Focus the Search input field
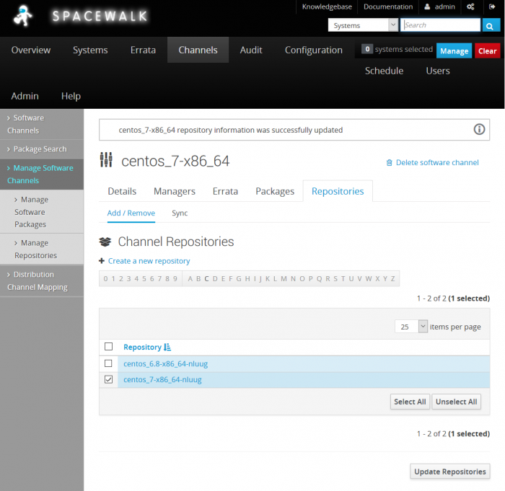The width and height of the screenshot is (505, 491). (x=440, y=25)
